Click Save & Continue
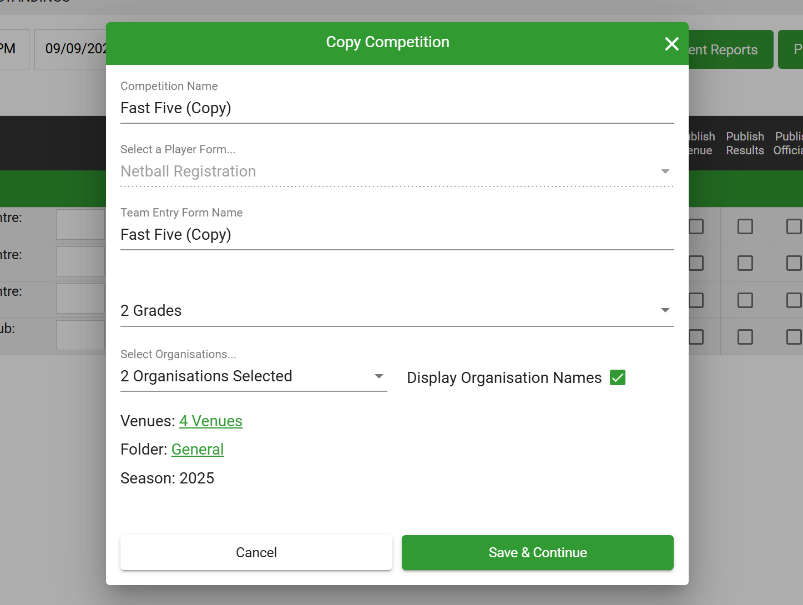The height and width of the screenshot is (605, 803). (537, 552)
